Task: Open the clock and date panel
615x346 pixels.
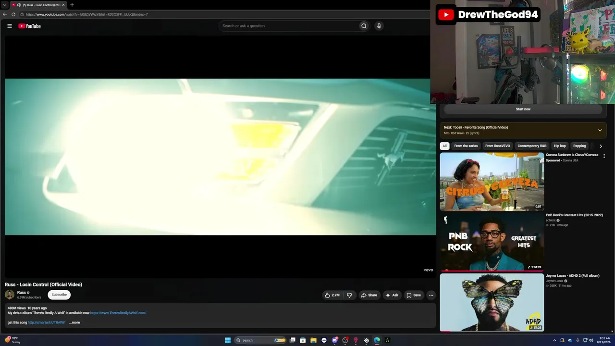Action: tap(604, 340)
